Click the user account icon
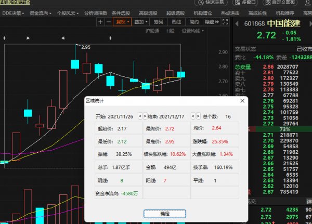 pos(308,3)
